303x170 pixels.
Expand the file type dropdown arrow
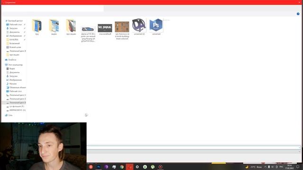(299, 152)
